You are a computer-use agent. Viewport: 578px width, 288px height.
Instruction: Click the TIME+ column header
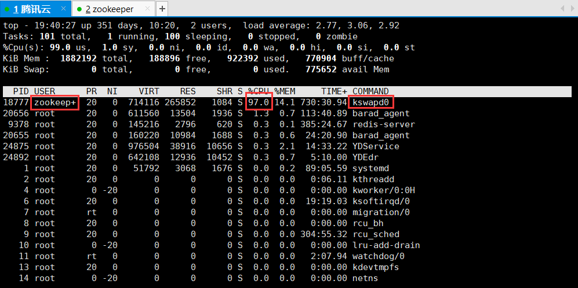click(334, 91)
